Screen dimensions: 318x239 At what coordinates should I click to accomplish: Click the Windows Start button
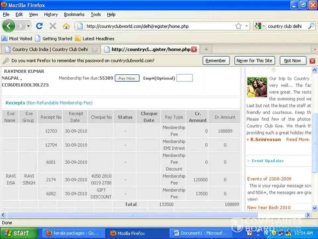(x=18, y=233)
